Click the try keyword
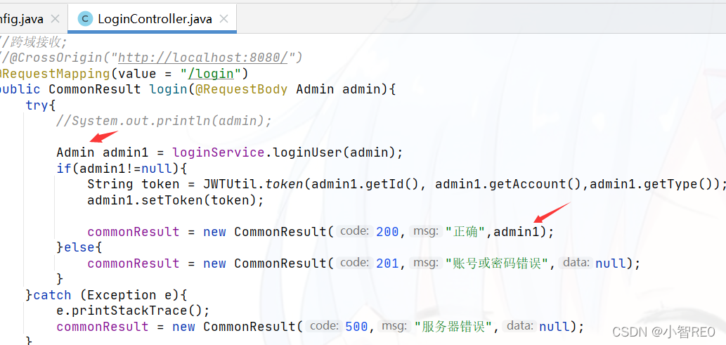Screen dimensions: 726x345 click(x=37, y=105)
